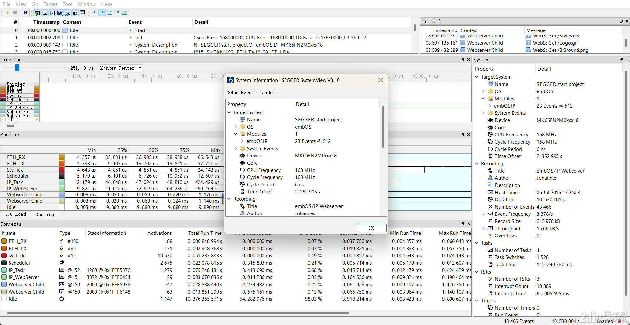Screen dimensions: 630x325
Task: Switch to the CPU Load tab
Action: pos(15,214)
